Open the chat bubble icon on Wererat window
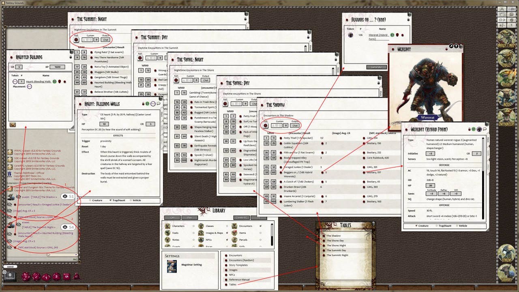The width and height of the screenshot is (519, 292). 485,129
